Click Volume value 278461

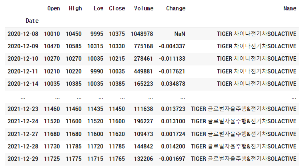click(143, 59)
